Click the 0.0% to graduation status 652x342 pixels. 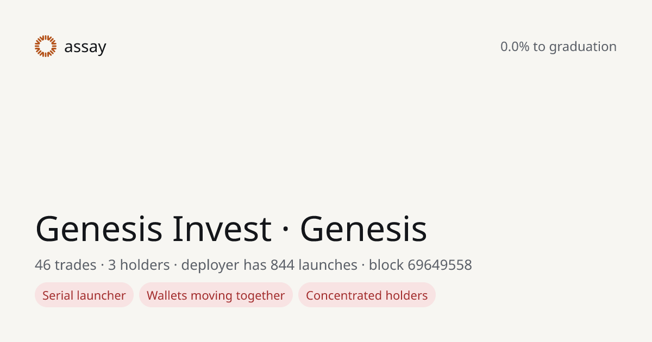(x=559, y=47)
